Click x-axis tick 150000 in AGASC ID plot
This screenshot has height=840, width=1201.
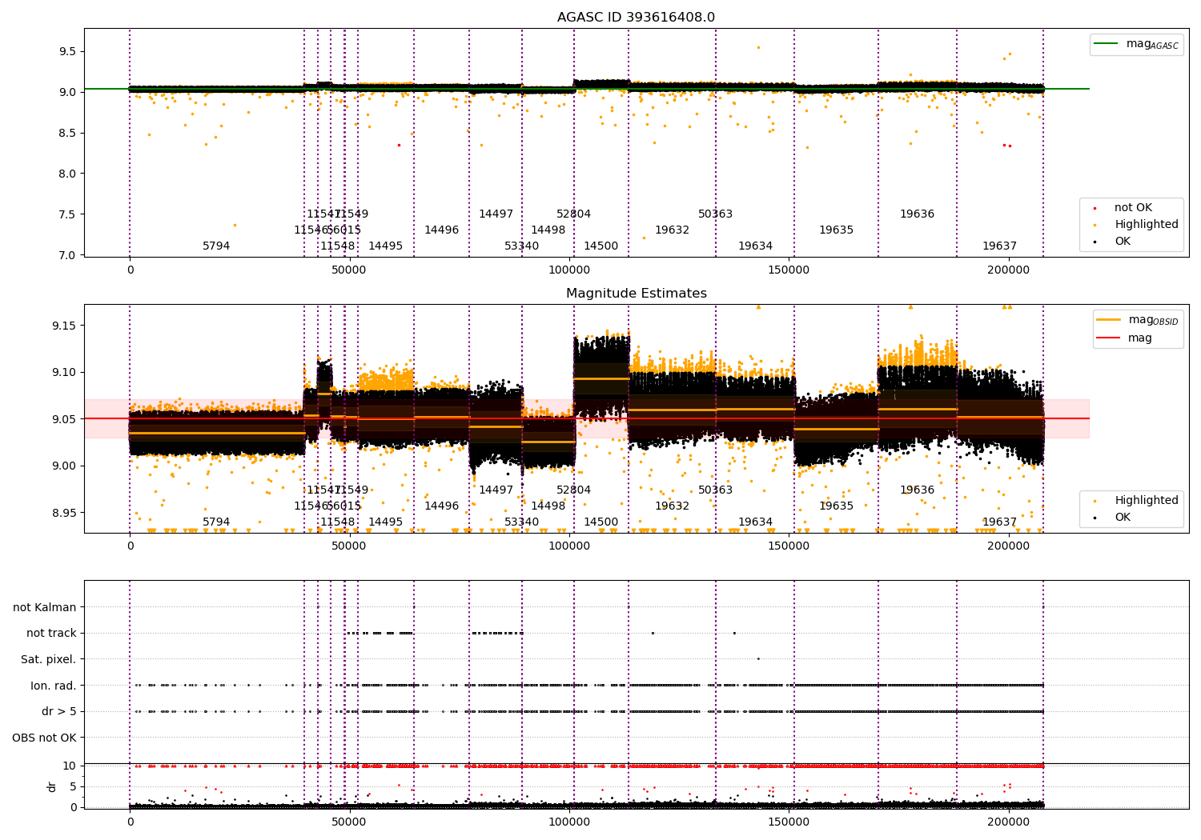point(789,270)
